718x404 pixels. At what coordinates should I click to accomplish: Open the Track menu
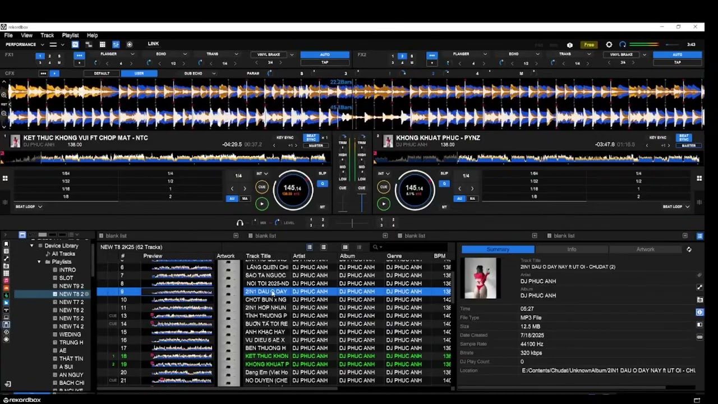(x=47, y=35)
